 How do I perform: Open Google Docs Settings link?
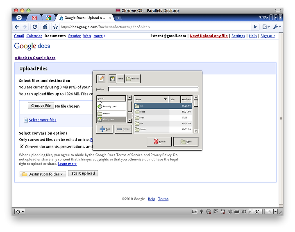click(238, 36)
